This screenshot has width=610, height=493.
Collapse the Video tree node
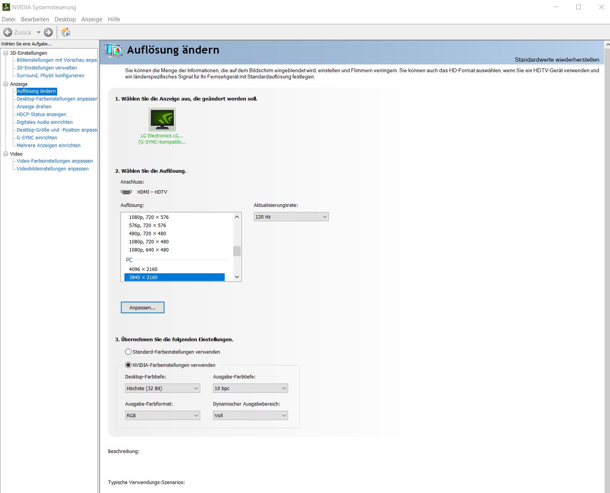coord(6,154)
